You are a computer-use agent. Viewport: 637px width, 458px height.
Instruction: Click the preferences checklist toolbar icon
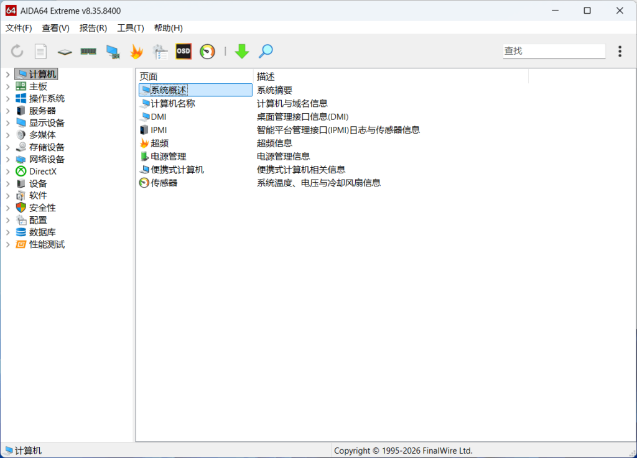pyautogui.click(x=160, y=52)
